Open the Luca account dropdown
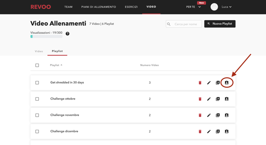The width and height of the screenshot is (266, 145). [227, 7]
